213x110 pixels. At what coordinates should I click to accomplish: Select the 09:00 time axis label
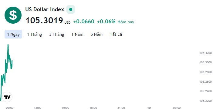click(10, 108)
